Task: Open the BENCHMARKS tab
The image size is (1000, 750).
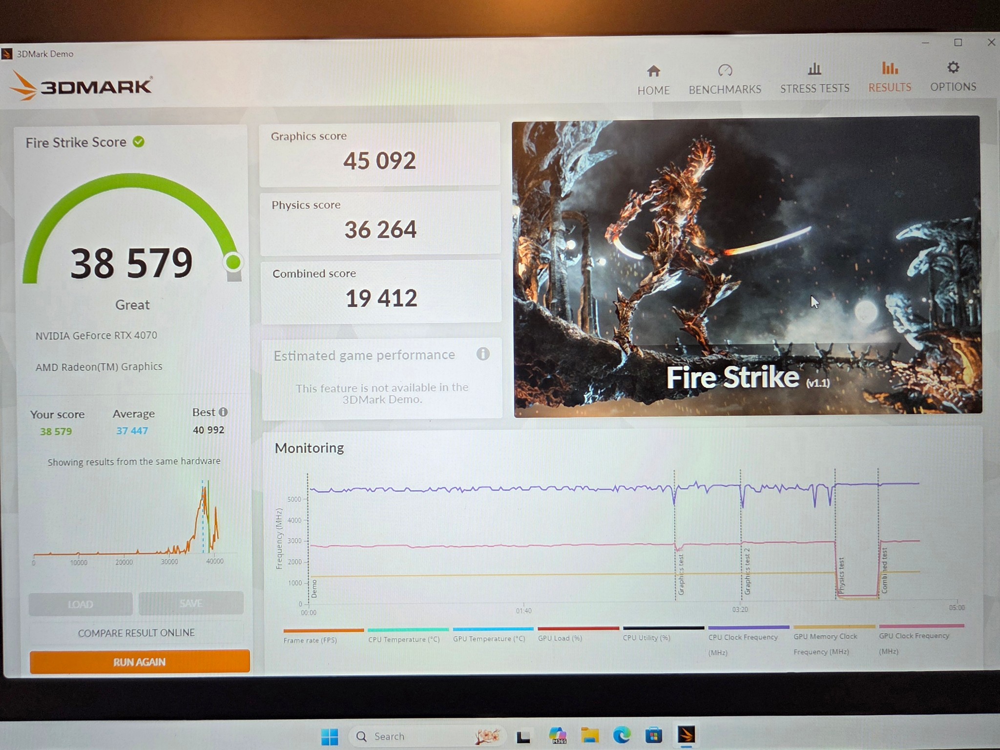Action: coord(725,80)
